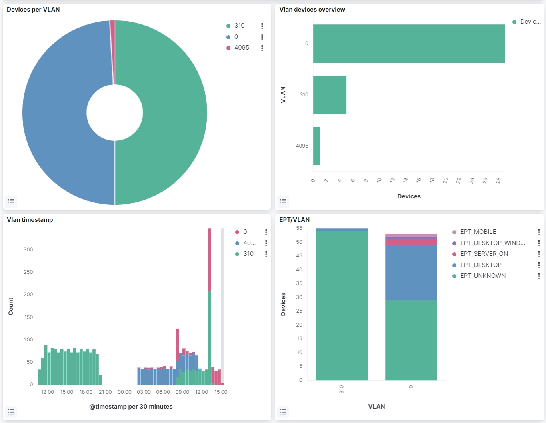Screen dimensions: 546x423
Task: Expand options for EPT_SERVER_ON legend entry
Action: tap(539, 254)
